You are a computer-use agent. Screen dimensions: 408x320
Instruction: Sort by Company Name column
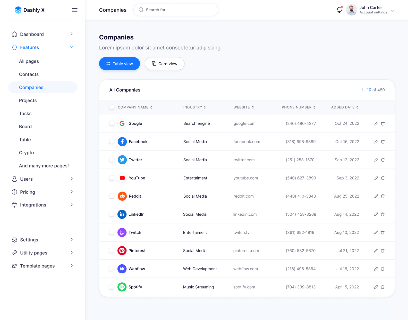[x=135, y=107]
